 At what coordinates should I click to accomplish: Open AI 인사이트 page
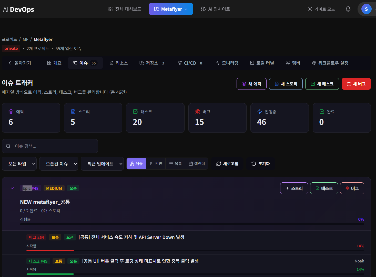coord(215,9)
